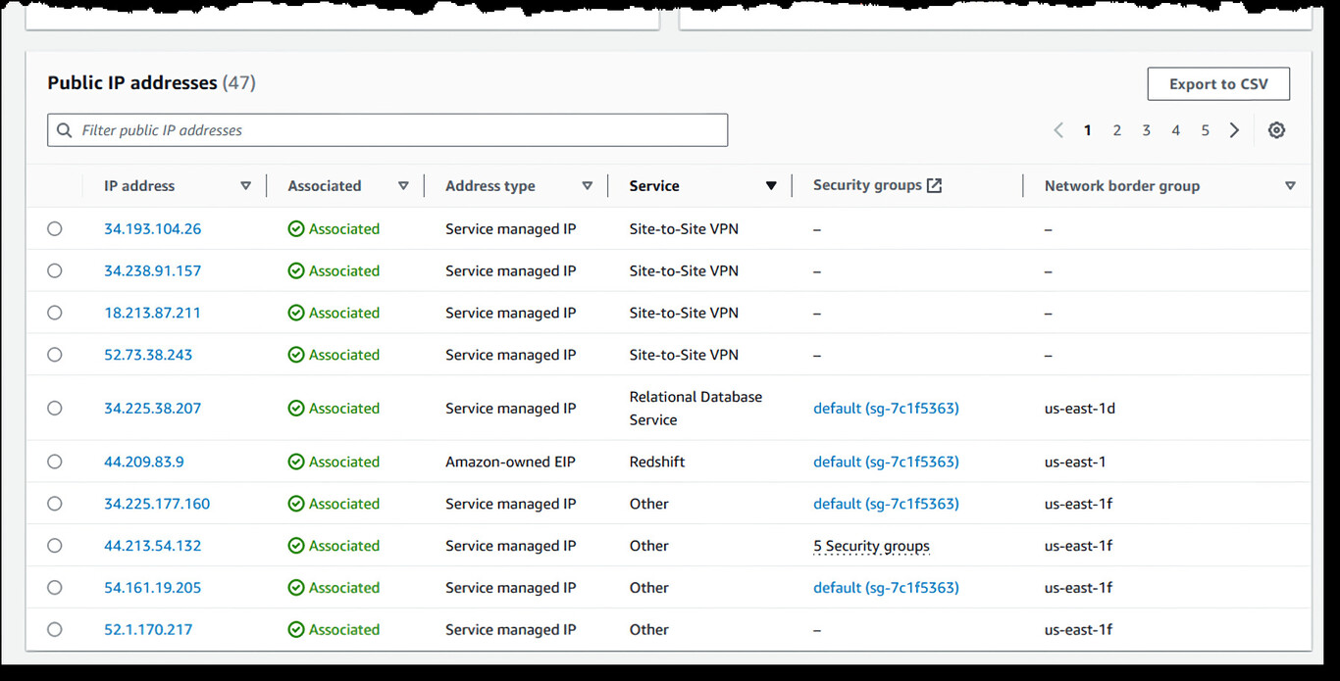Open IP address 44.213.54.132 link
The height and width of the screenshot is (681, 1340).
tap(153, 546)
